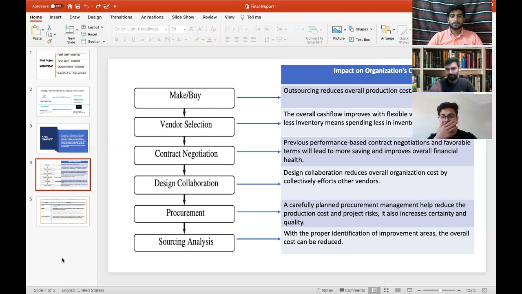Cut selection with scissors icon
This screenshot has height=294, width=522.
pos(49,27)
